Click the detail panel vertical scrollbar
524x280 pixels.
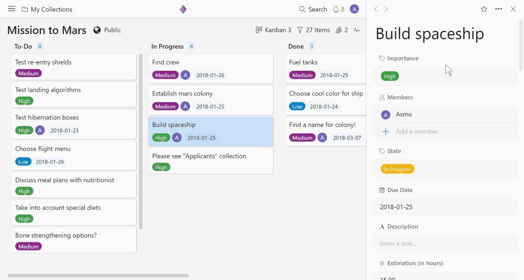(x=521, y=45)
